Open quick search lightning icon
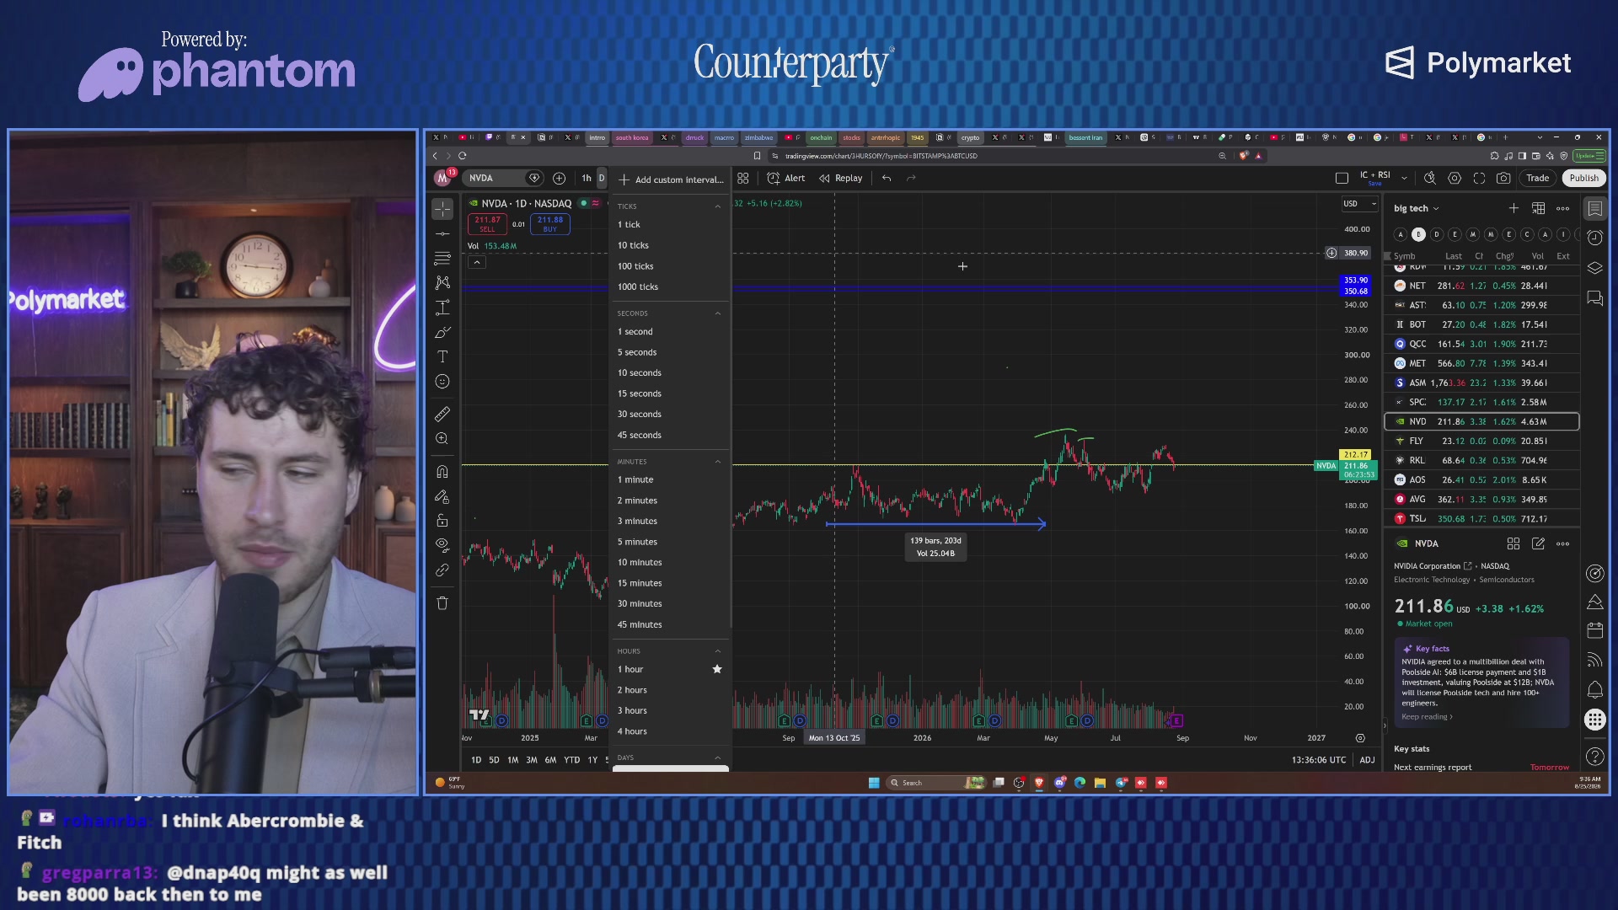This screenshot has width=1618, height=910. pos(1430,178)
